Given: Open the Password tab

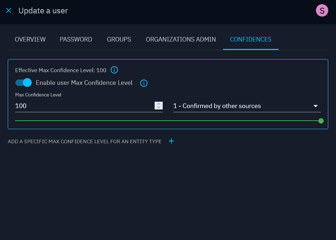Looking at the screenshot, I should pyautogui.click(x=76, y=39).
